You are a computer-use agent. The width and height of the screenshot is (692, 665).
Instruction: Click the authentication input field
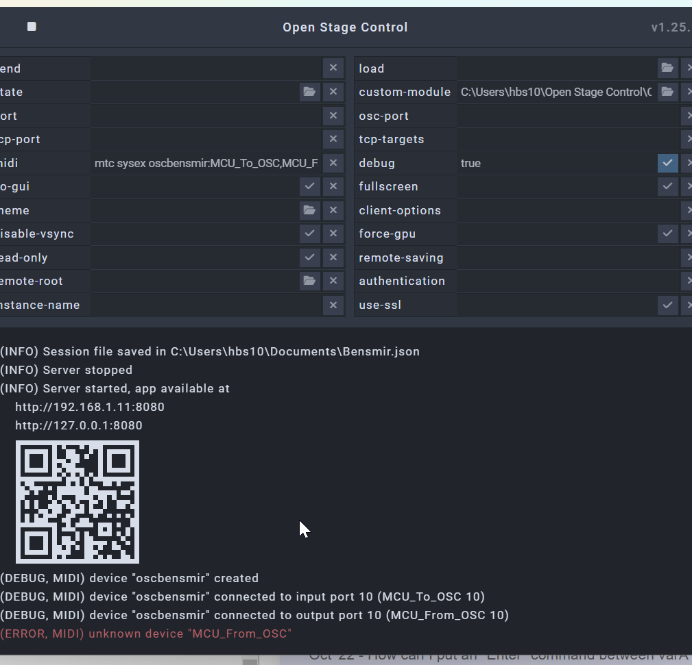568,280
